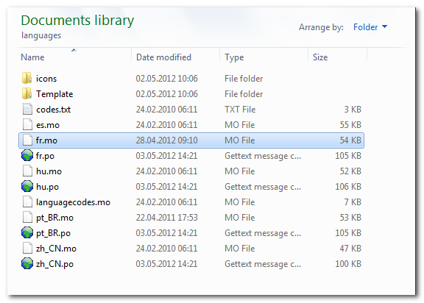Sort by Date modified column header
This screenshot has height=303, width=424.
point(163,57)
